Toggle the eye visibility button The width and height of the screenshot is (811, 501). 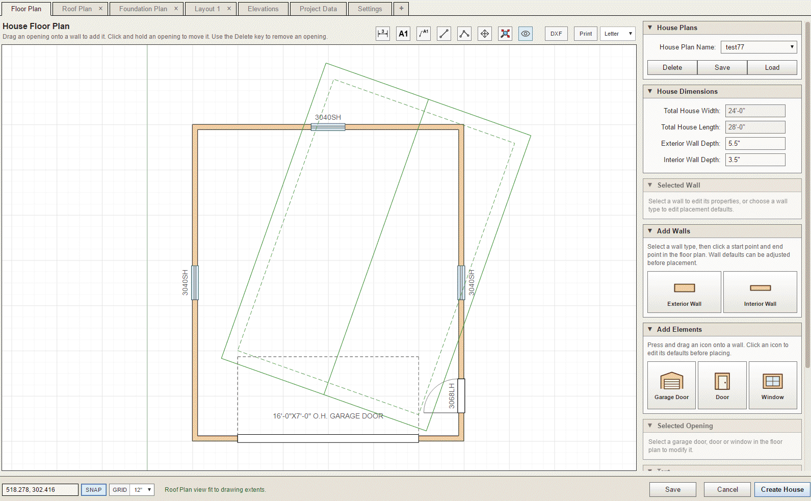click(526, 34)
